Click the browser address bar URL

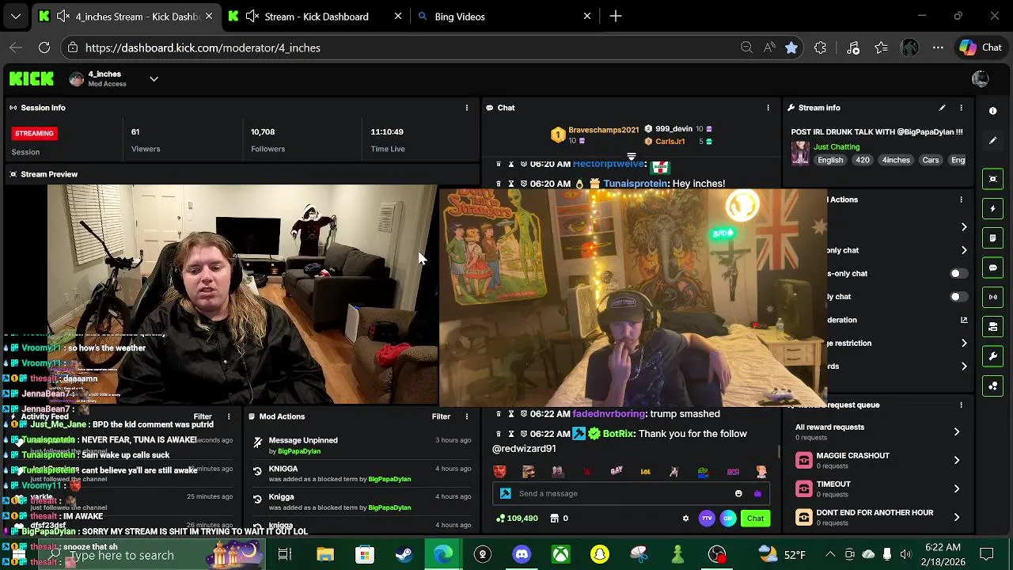tap(203, 47)
